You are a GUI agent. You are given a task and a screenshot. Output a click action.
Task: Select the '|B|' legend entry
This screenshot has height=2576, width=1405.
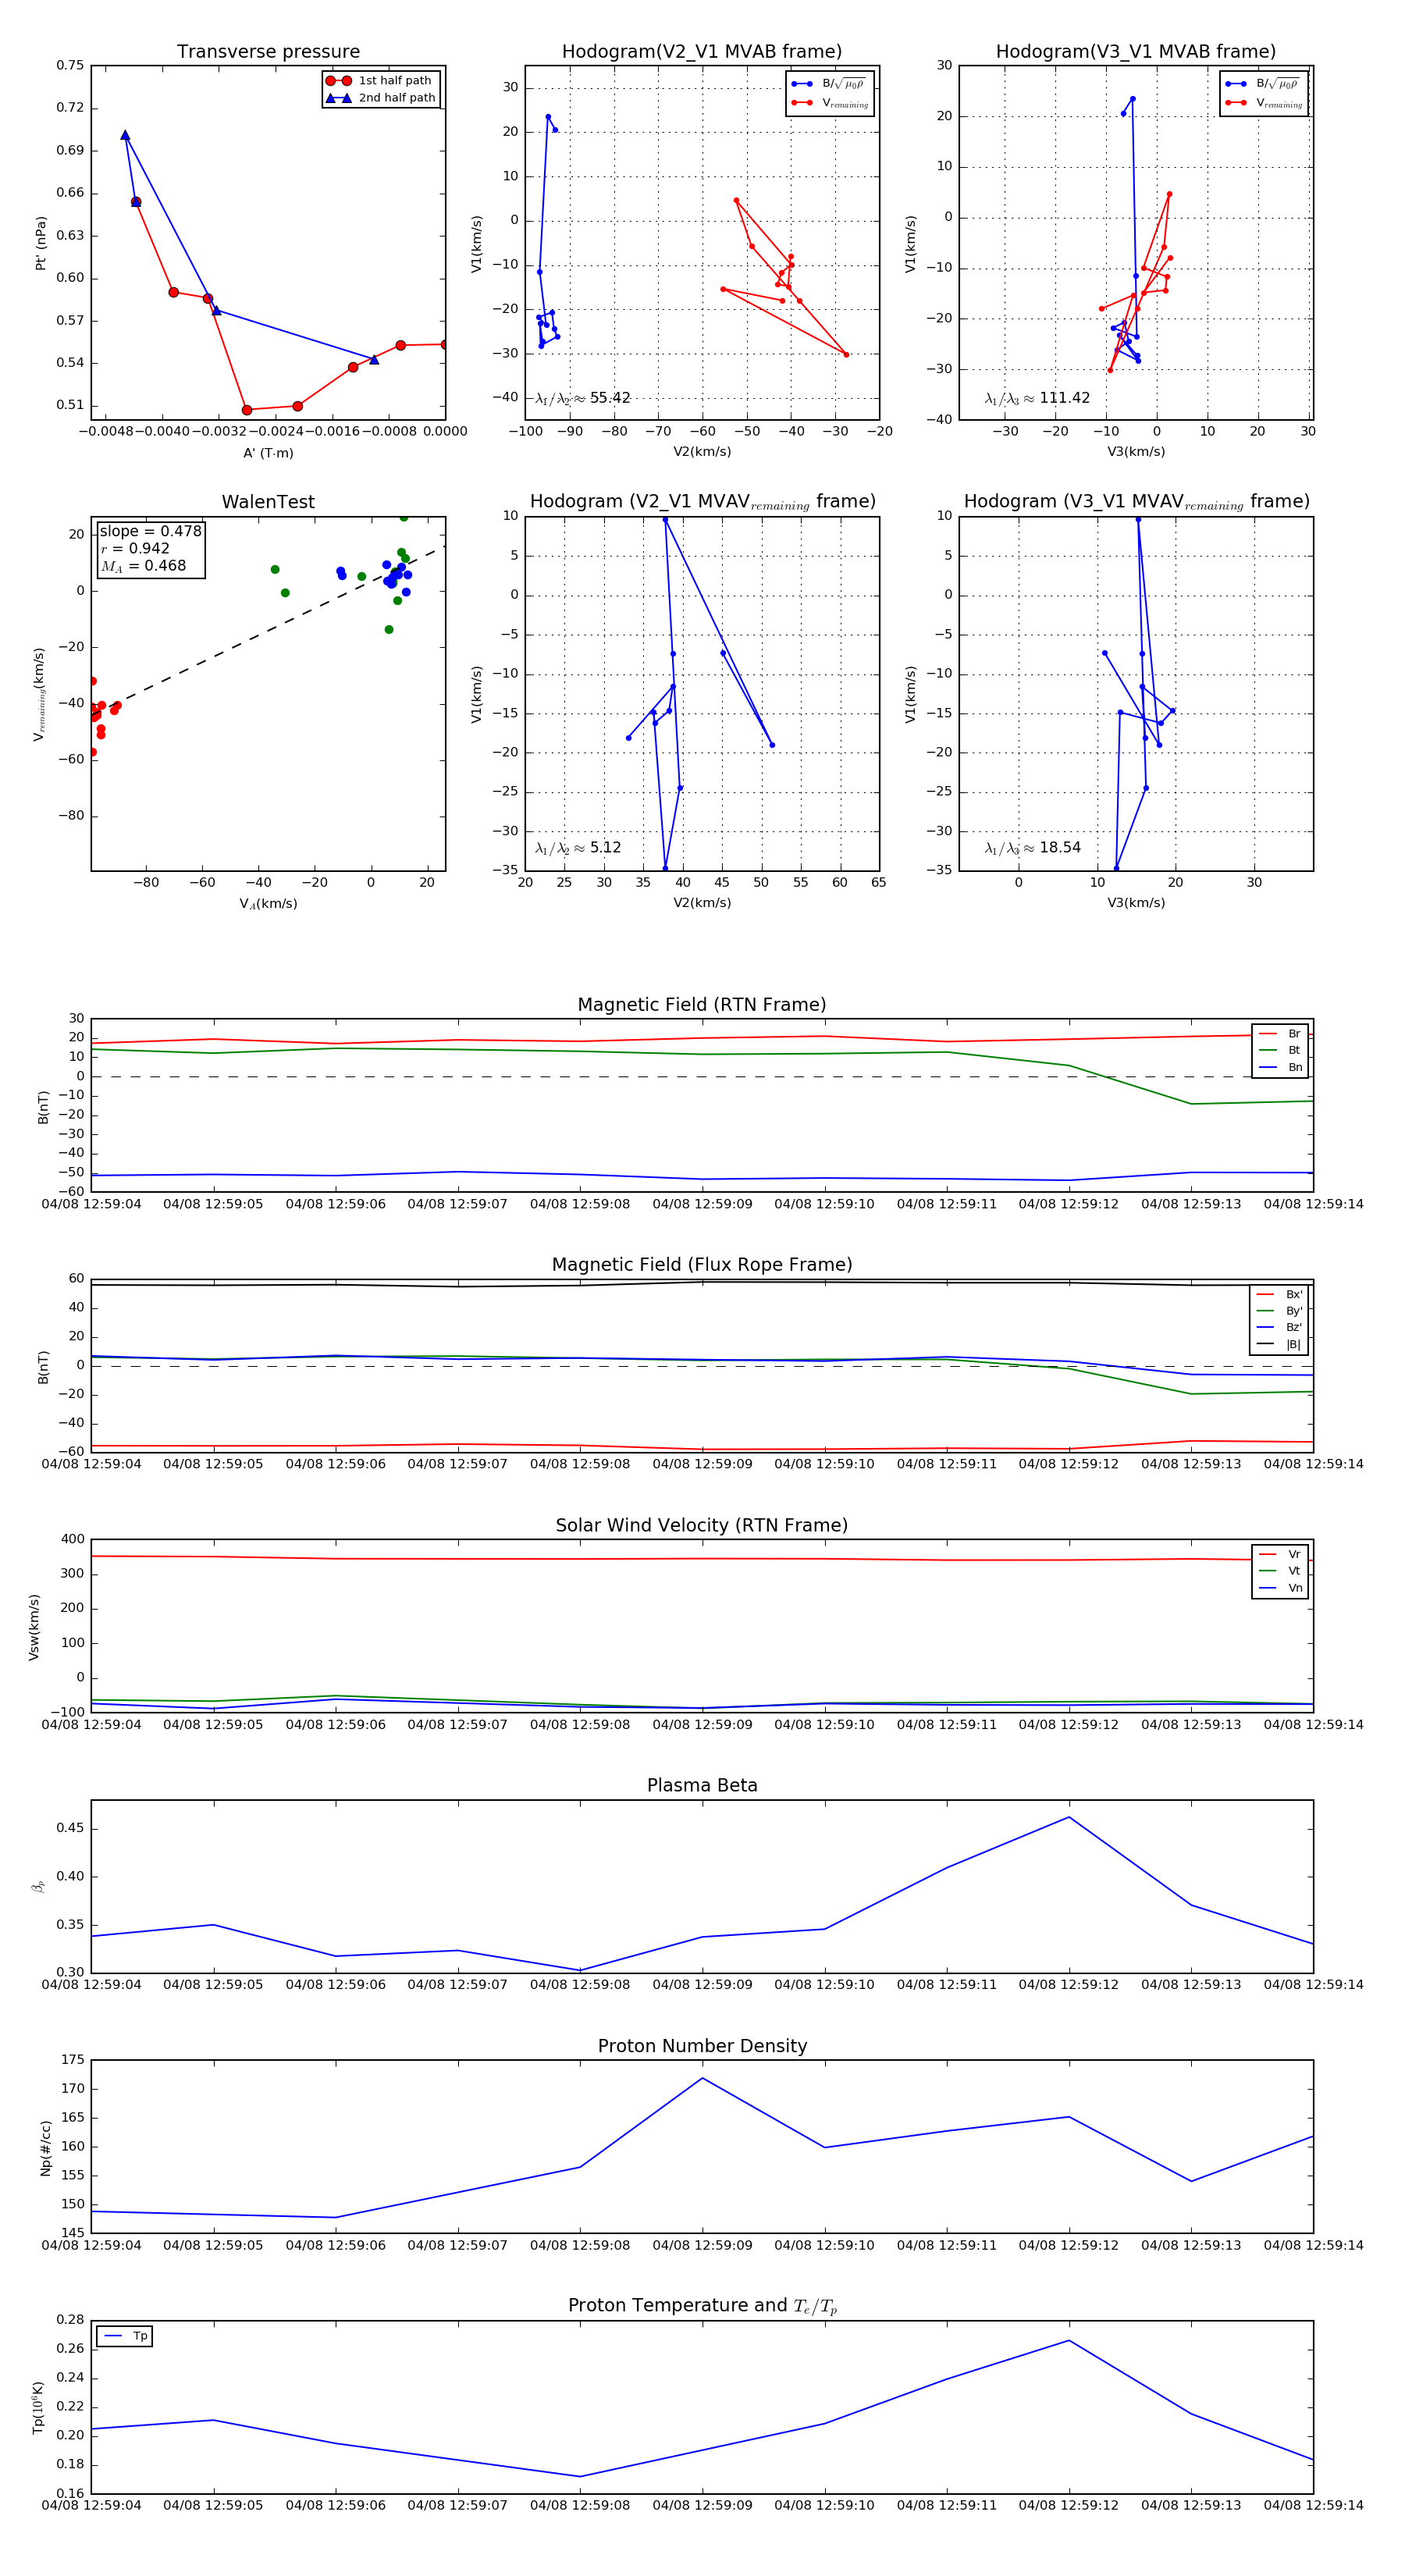tap(1279, 1345)
